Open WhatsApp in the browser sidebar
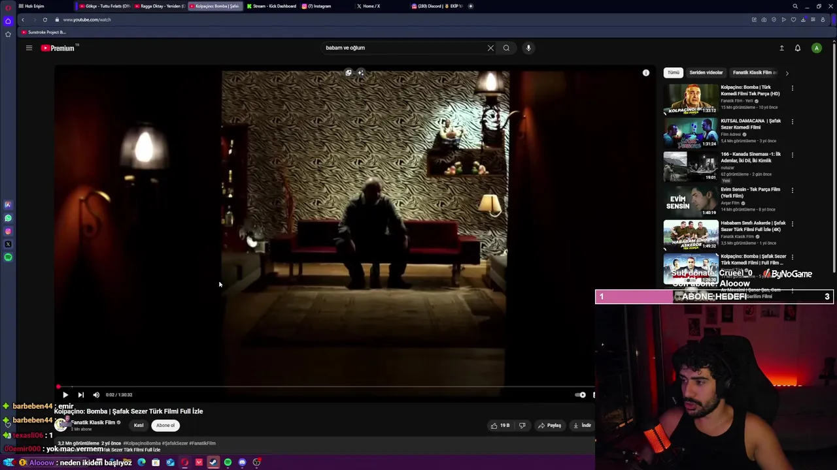 tap(8, 218)
